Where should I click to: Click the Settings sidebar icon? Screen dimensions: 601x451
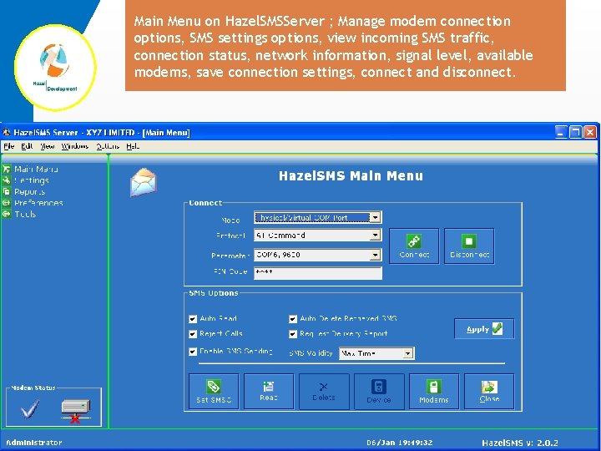click(7, 180)
